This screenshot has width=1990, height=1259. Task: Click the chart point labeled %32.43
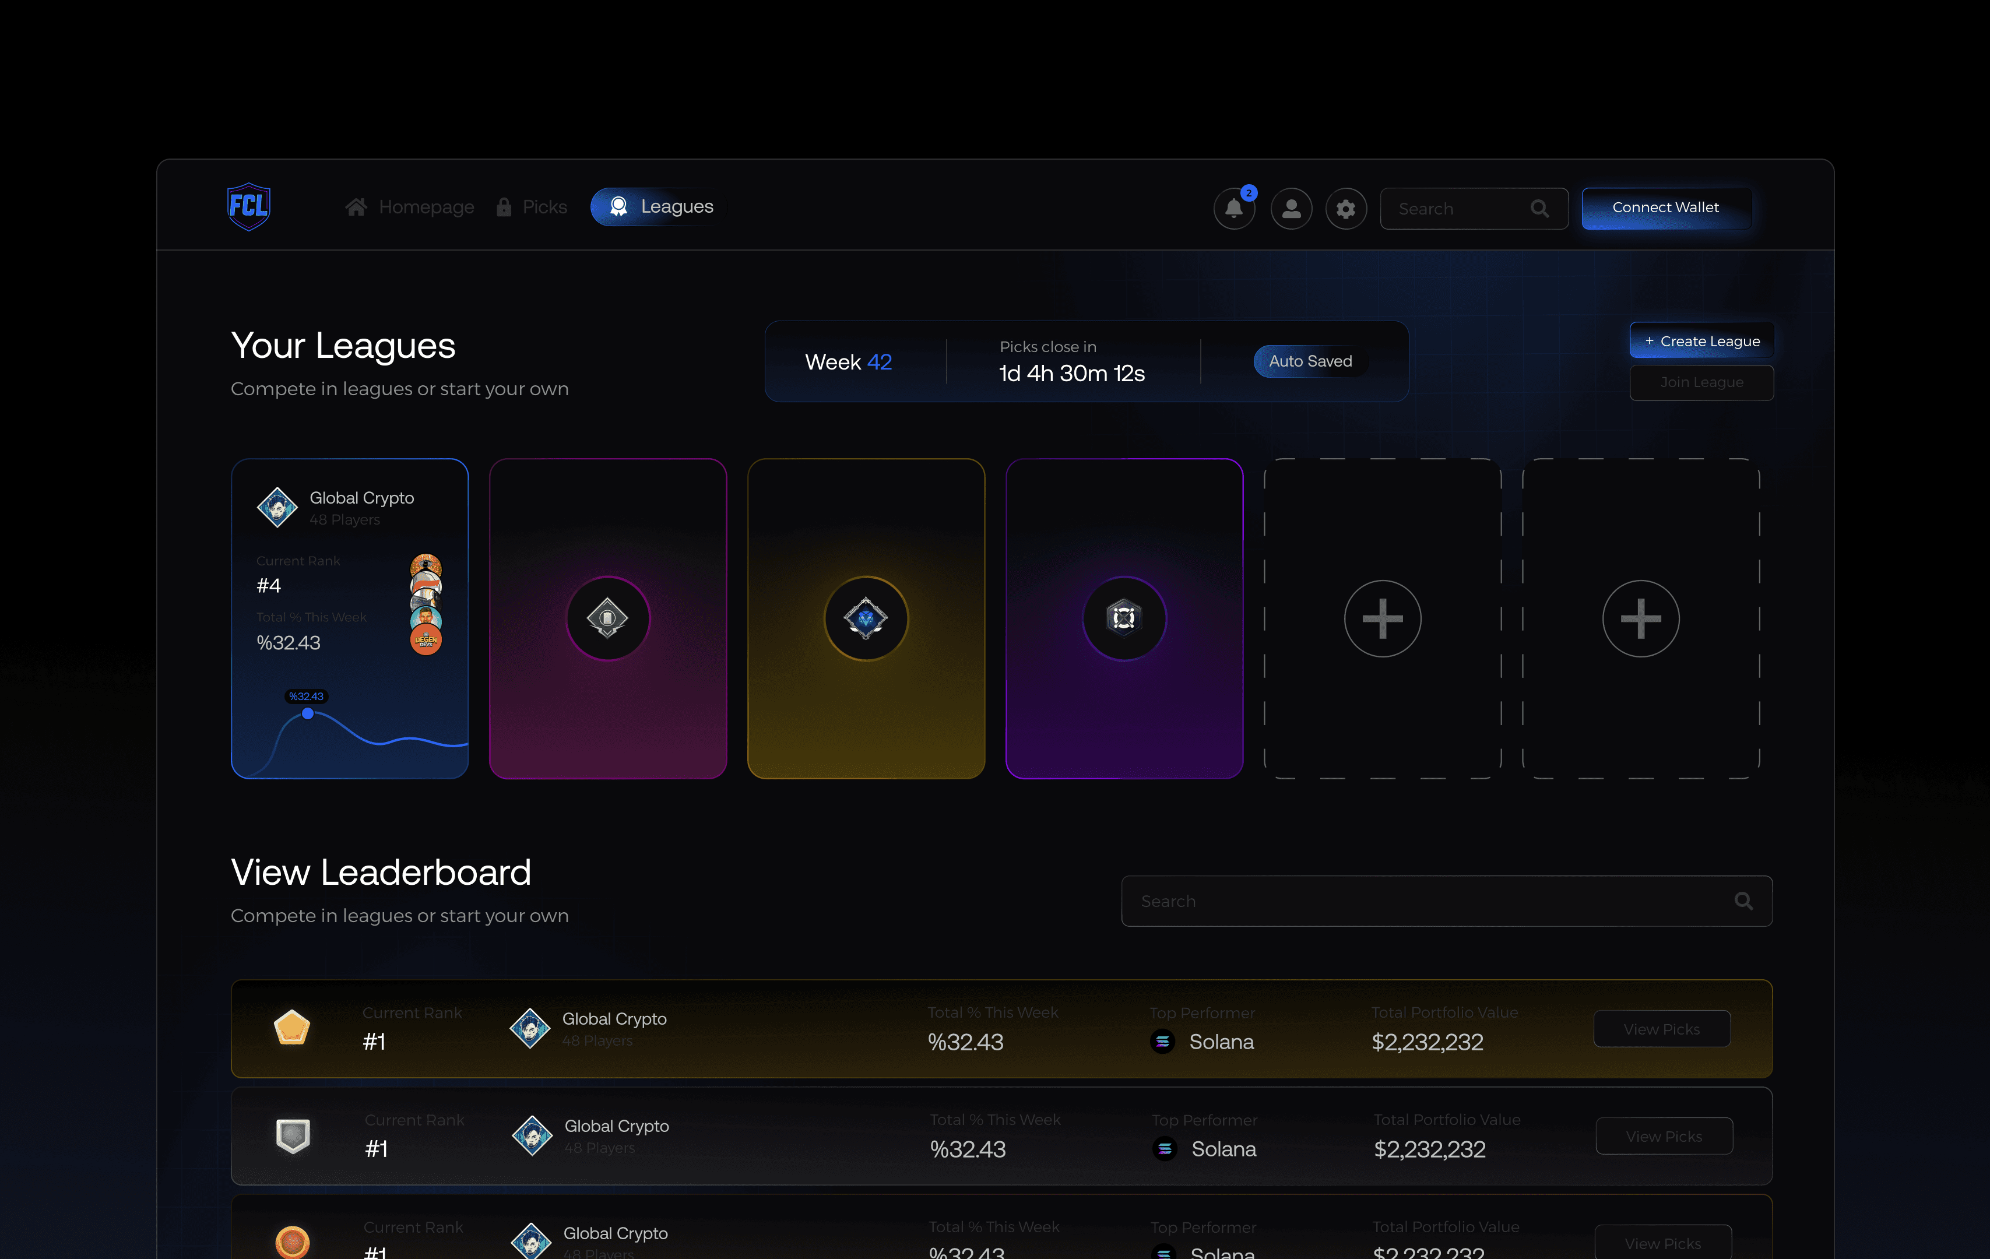pos(307,713)
